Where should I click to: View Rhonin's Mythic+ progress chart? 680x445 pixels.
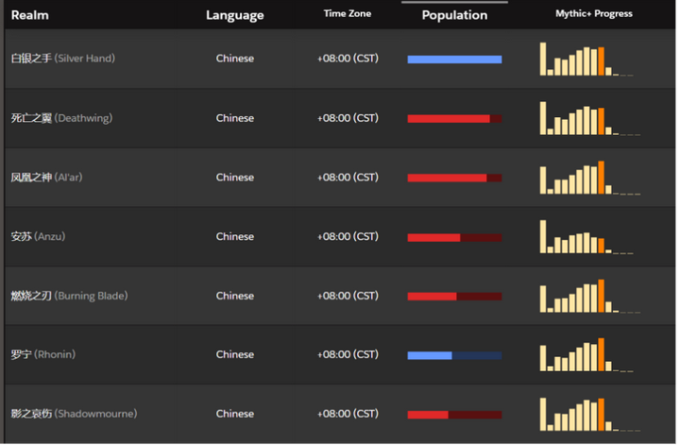click(586, 355)
